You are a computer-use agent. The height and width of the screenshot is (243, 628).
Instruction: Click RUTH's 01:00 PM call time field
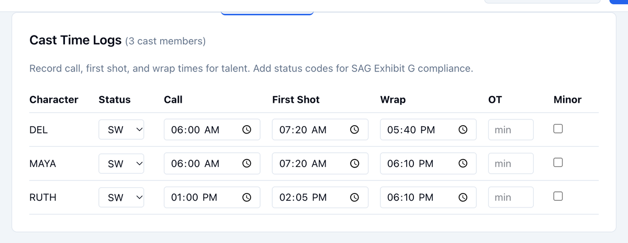point(212,198)
